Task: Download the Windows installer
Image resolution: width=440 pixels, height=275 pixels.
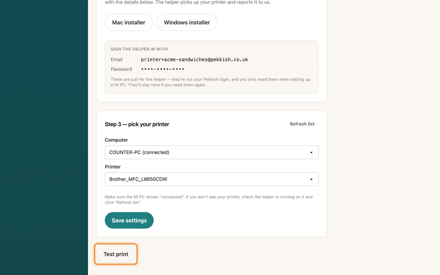Action: pyautogui.click(x=187, y=22)
